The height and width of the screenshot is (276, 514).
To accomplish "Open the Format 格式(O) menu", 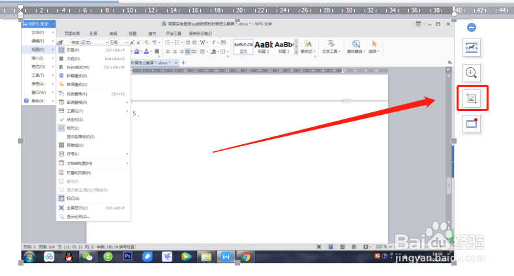I will coord(38,67).
